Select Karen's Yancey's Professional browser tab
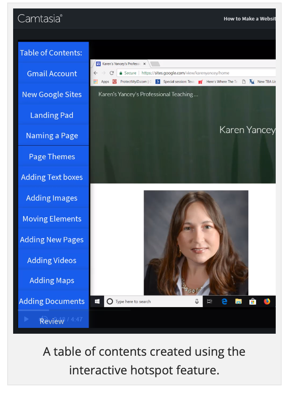Screen dimensions: 288x393 tap(121, 64)
